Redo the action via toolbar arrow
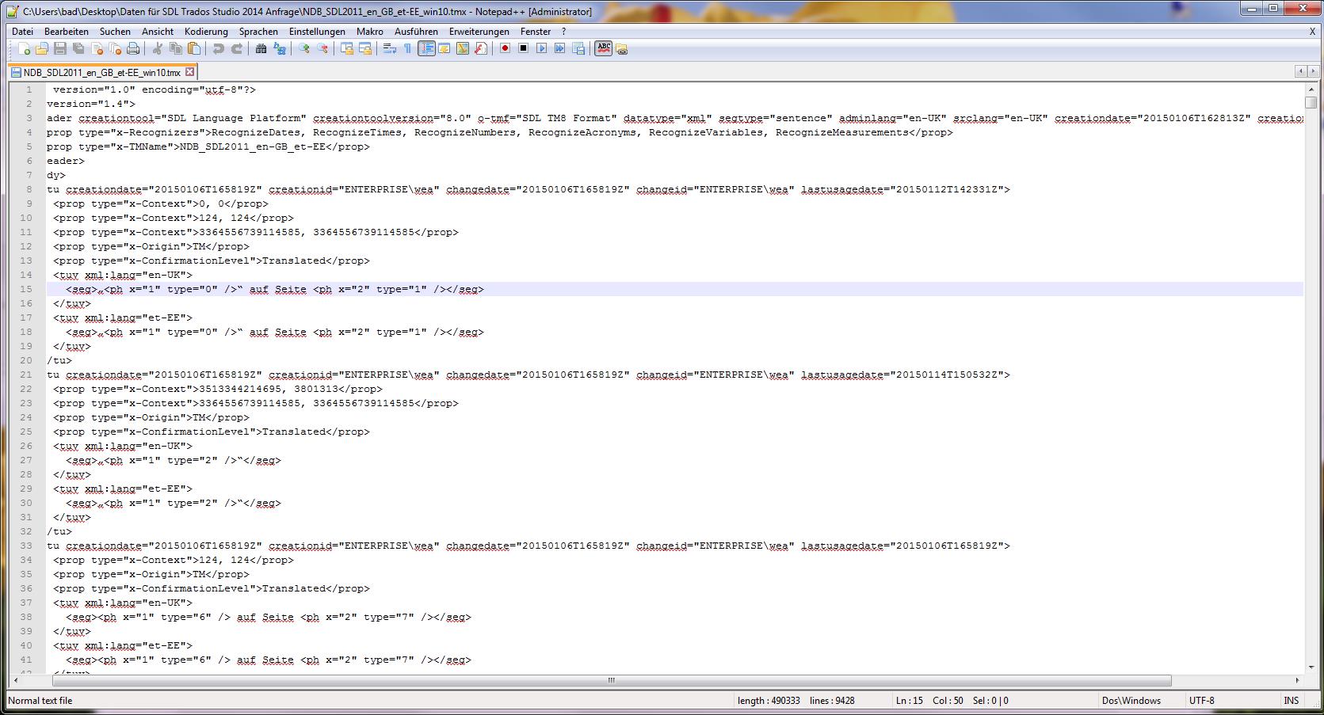Image resolution: width=1324 pixels, height=715 pixels. [x=236, y=48]
